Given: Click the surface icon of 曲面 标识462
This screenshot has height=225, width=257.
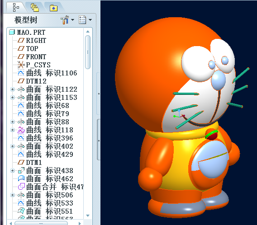Looking at the screenshot, I should click(x=21, y=178).
